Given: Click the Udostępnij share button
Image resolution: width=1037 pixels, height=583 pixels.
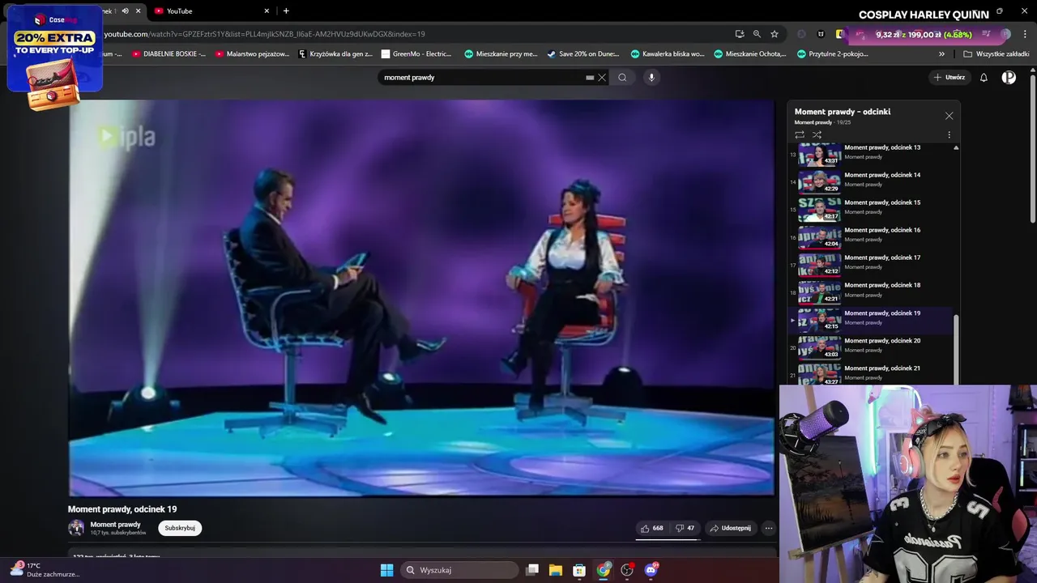Looking at the screenshot, I should tap(731, 528).
